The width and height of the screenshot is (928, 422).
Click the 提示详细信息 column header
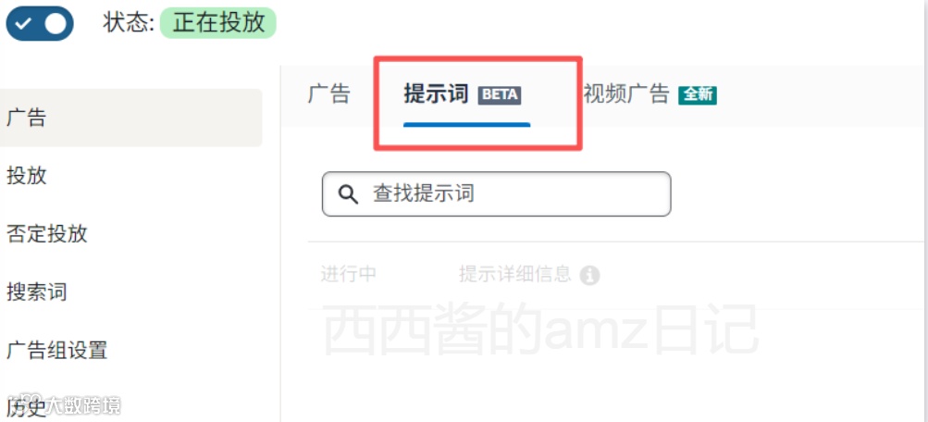click(x=515, y=274)
